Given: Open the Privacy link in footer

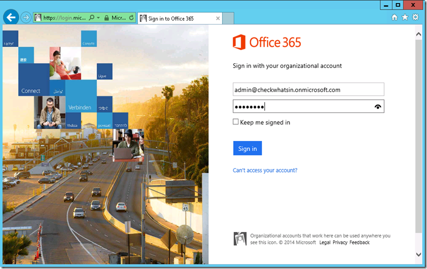Looking at the screenshot, I should (x=340, y=242).
